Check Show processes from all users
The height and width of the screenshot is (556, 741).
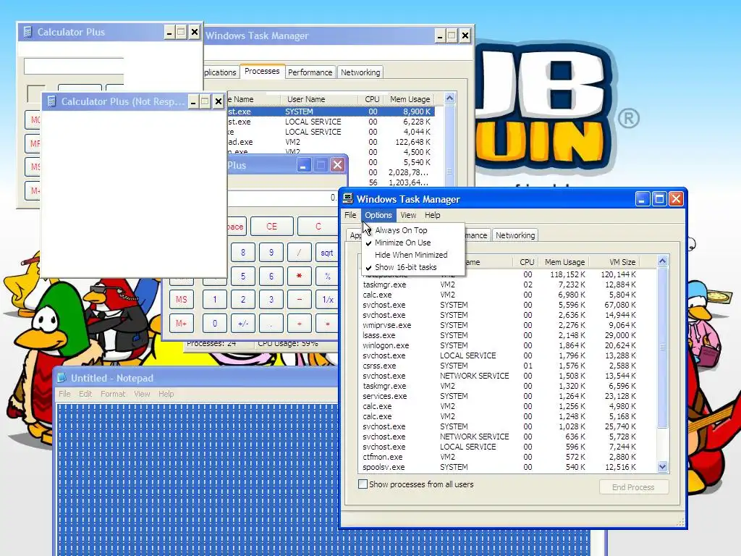click(x=363, y=484)
